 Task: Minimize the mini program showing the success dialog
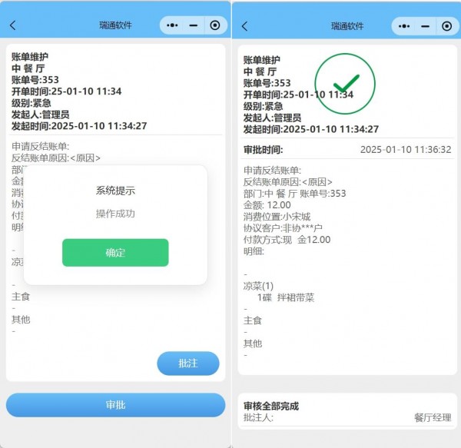[x=193, y=25]
